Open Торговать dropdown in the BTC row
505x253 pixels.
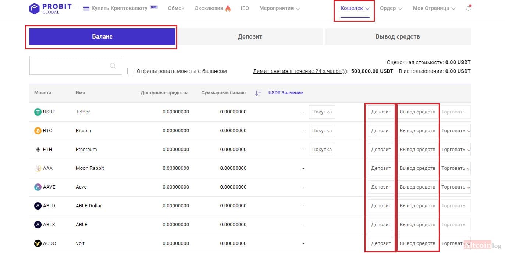[x=456, y=131]
